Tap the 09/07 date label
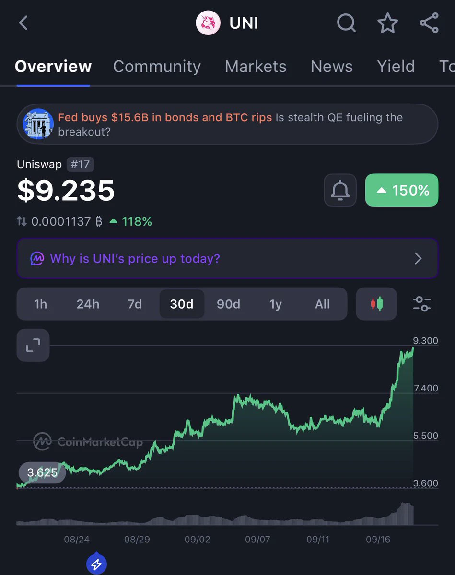This screenshot has width=455, height=575. pos(257,540)
